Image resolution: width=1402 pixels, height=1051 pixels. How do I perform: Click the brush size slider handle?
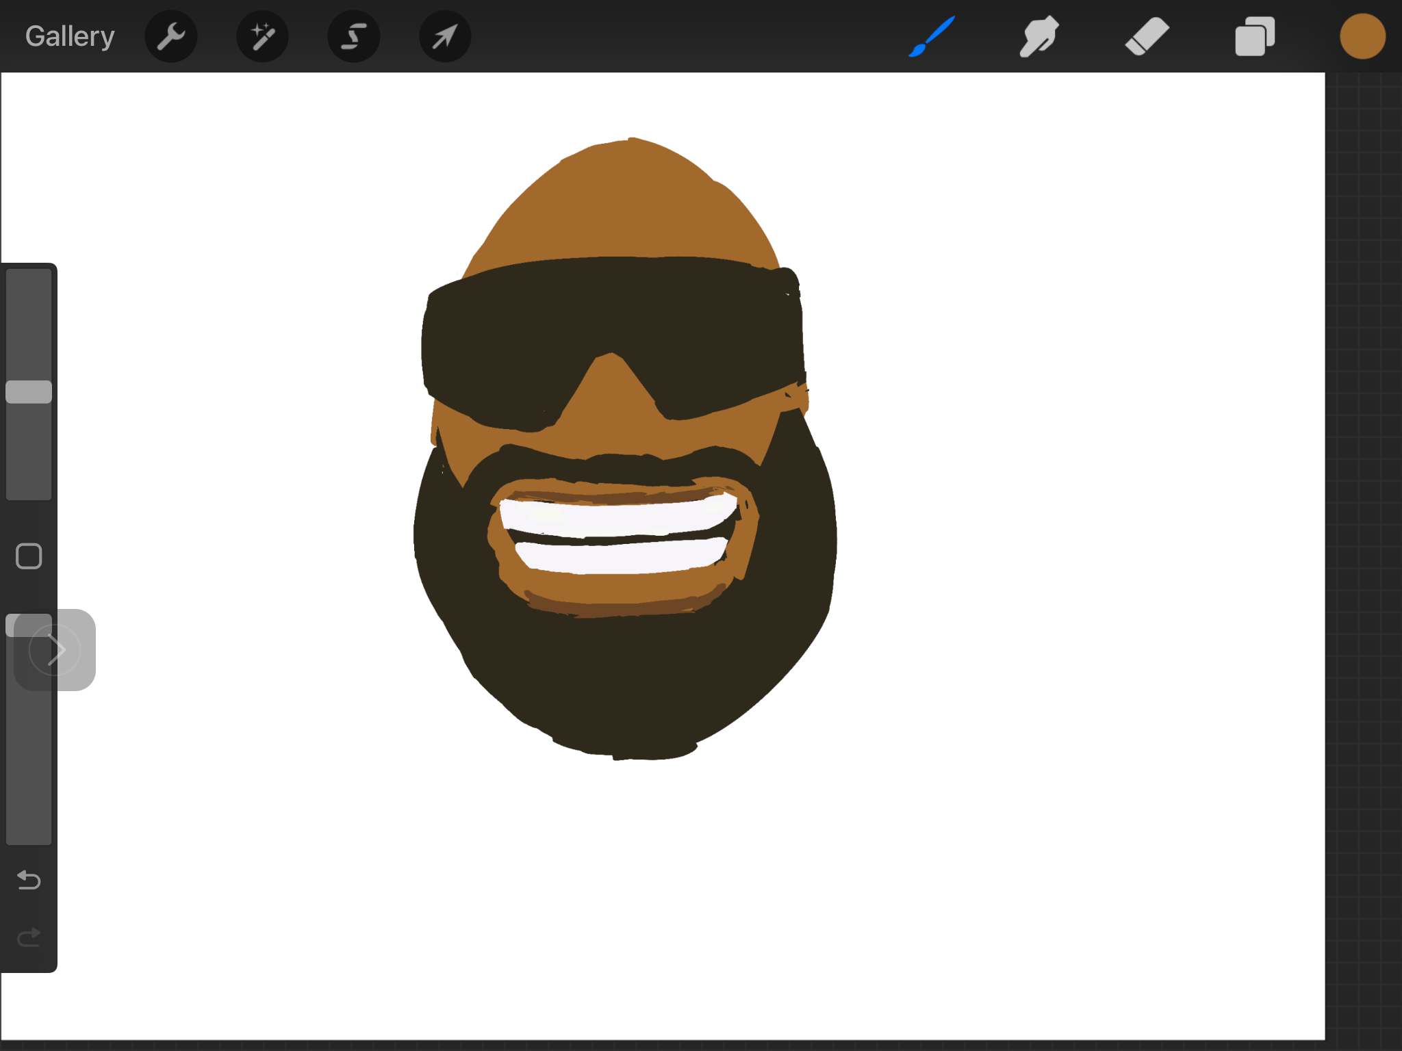point(29,392)
